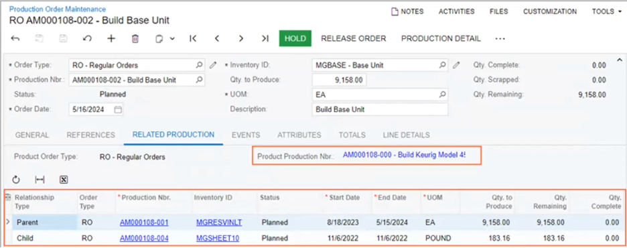Click the back arrow icon in toolbar
Image resolution: width=627 pixels, height=248 pixels.
tap(15, 38)
